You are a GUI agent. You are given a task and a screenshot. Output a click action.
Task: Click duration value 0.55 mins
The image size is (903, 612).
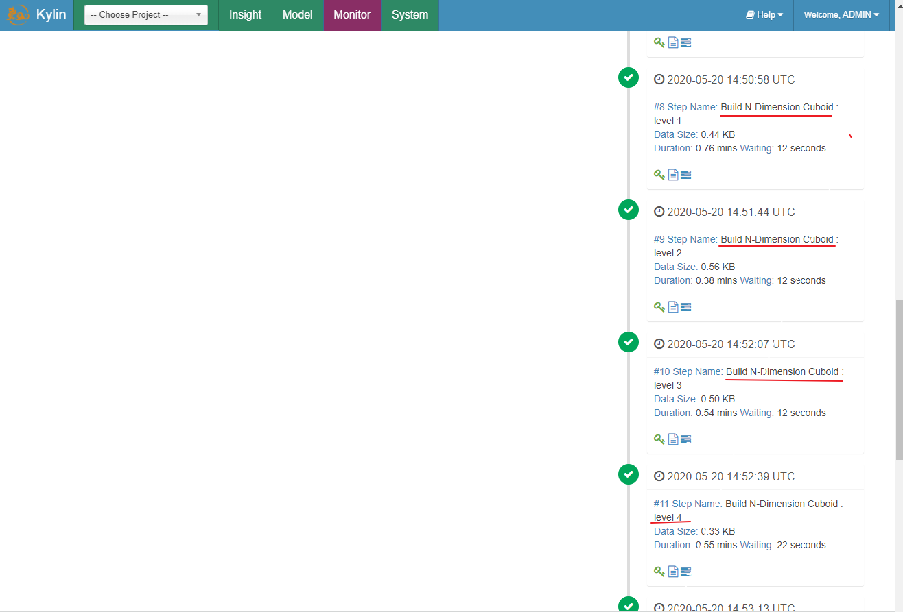pos(716,545)
